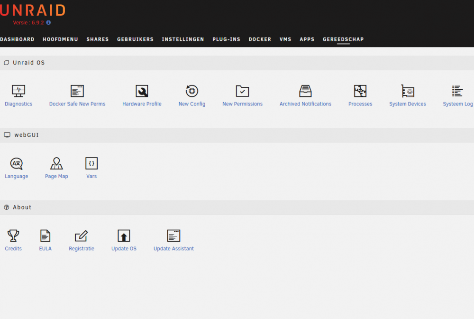Image resolution: width=474 pixels, height=319 pixels.
Task: View Archived Notifications tray icon
Action: point(305,91)
